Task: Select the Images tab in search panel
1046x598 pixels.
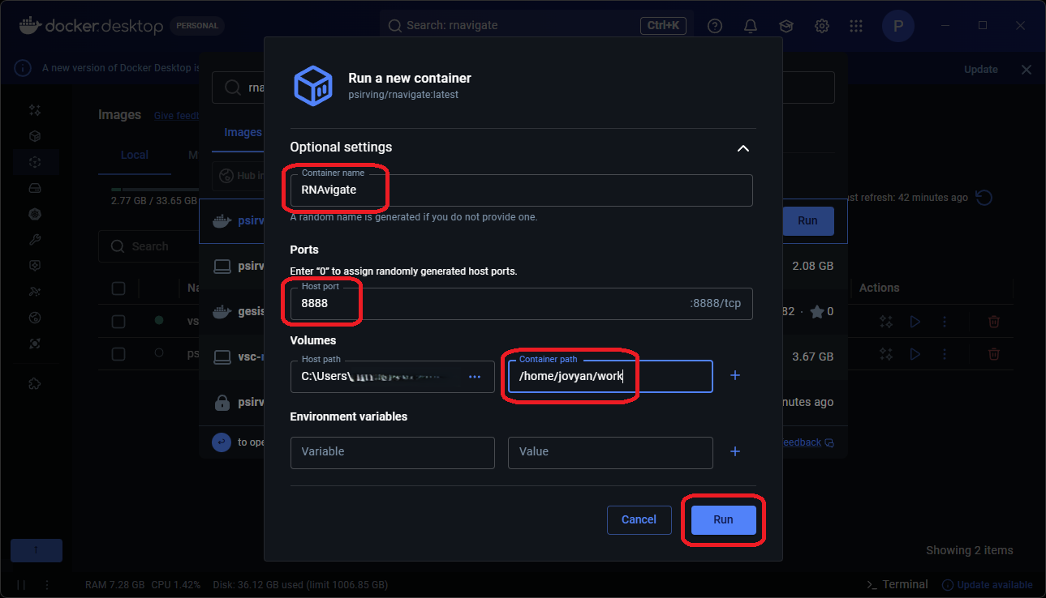Action: (x=243, y=133)
